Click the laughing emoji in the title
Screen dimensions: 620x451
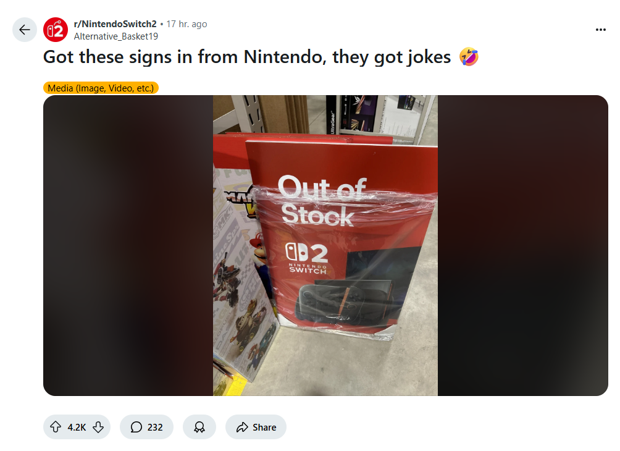(469, 57)
